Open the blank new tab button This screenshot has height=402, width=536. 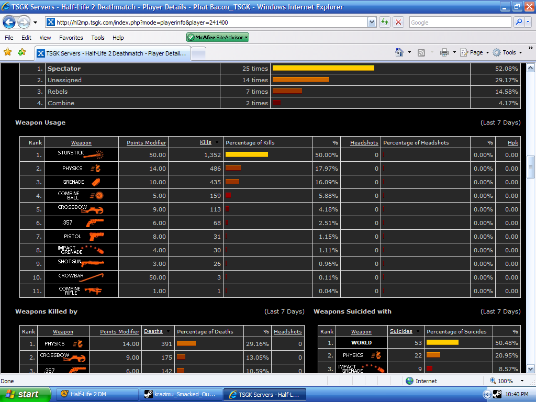tap(198, 54)
